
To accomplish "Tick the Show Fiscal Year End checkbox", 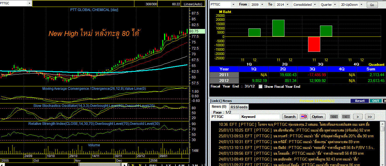I will coord(260,86).
